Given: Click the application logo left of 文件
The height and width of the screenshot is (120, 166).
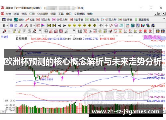Looking at the screenshot, I should pyautogui.click(x=2, y=14).
